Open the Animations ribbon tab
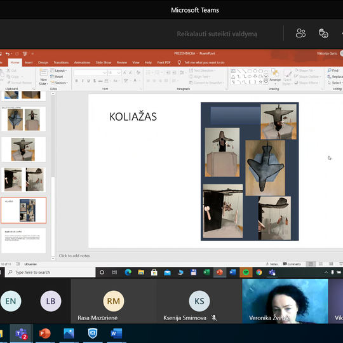343x343 pixels. tap(82, 62)
